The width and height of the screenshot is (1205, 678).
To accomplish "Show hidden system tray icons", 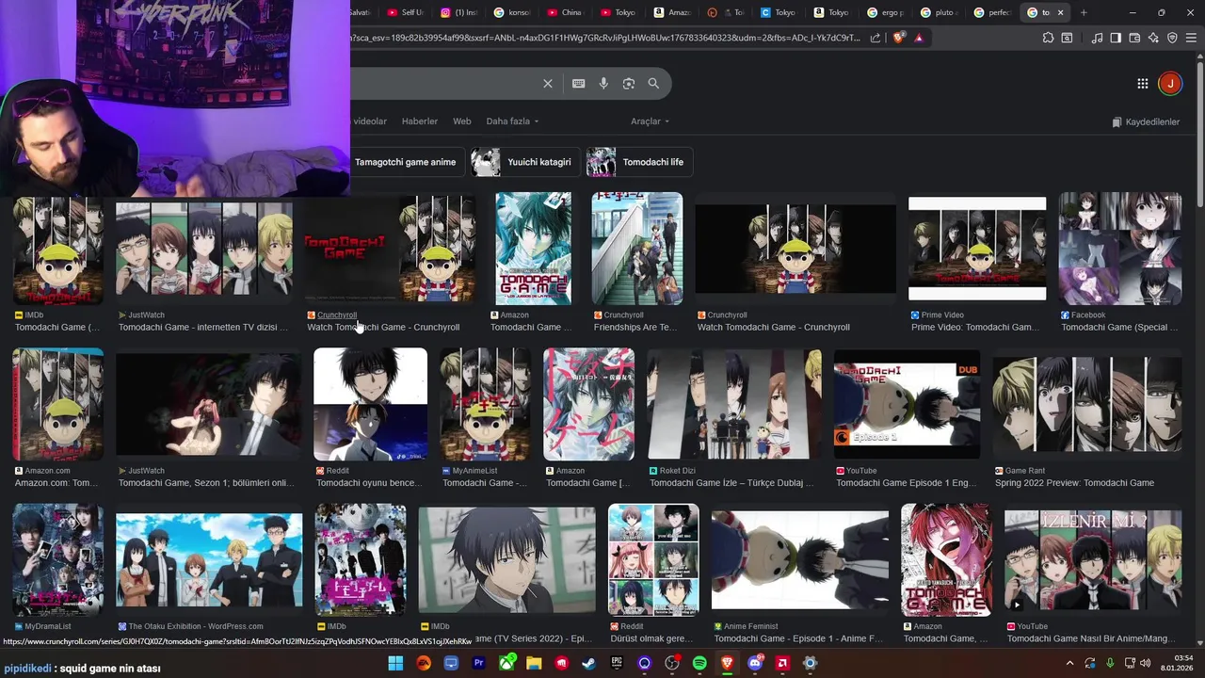I will click(1069, 663).
